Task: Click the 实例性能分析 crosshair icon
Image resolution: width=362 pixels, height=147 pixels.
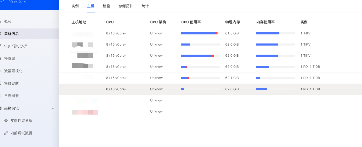Action: 6,121
